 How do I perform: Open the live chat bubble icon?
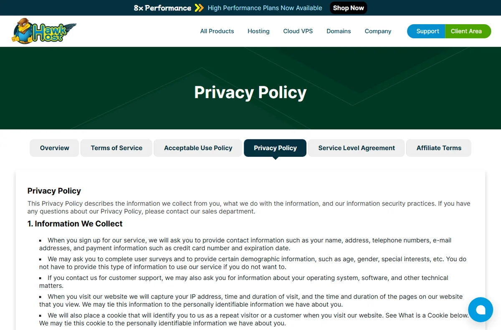[x=481, y=310]
